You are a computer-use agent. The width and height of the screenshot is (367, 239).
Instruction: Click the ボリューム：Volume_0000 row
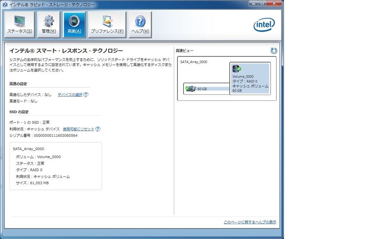click(38, 157)
